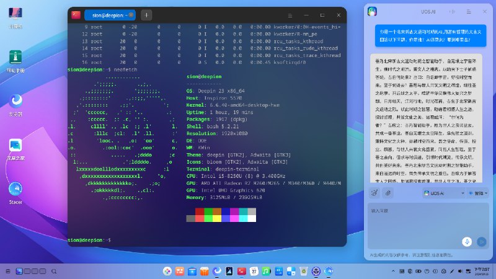Click the taskbar clock and date
This screenshot has height=279, width=496.
[482, 271]
